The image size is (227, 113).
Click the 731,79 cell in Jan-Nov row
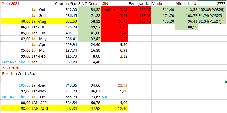66,91
